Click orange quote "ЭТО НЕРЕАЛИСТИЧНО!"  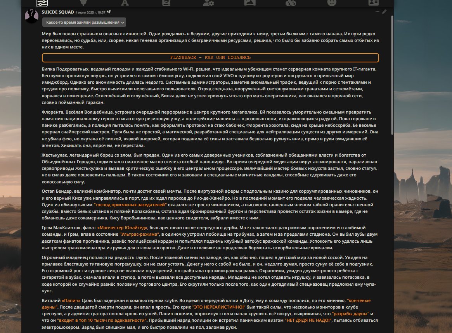tap(219, 307)
